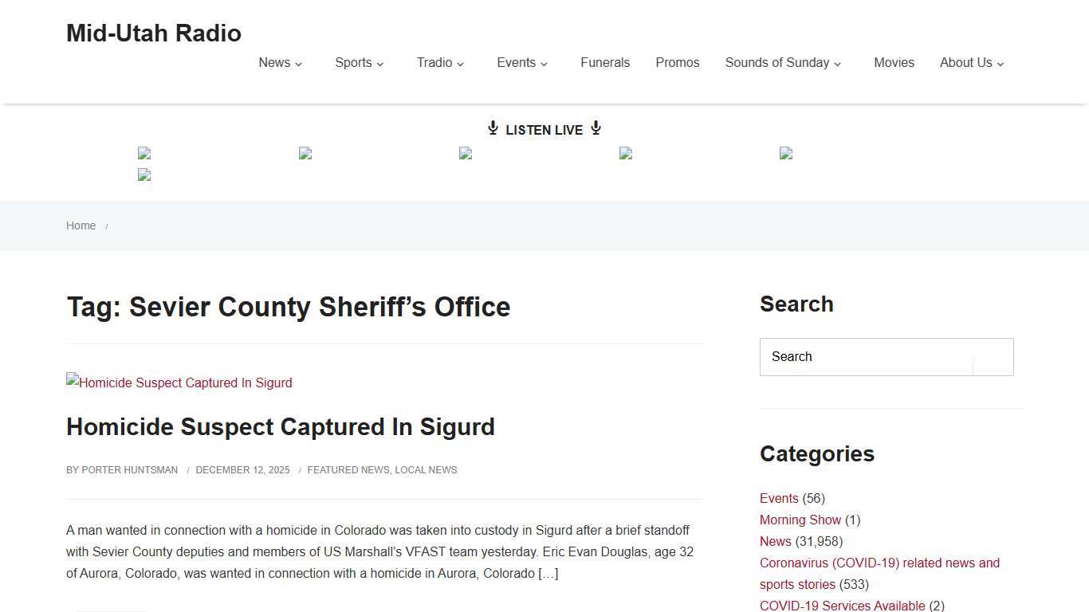
Task: Click the second station logo placeholder icon
Action: [x=305, y=153]
